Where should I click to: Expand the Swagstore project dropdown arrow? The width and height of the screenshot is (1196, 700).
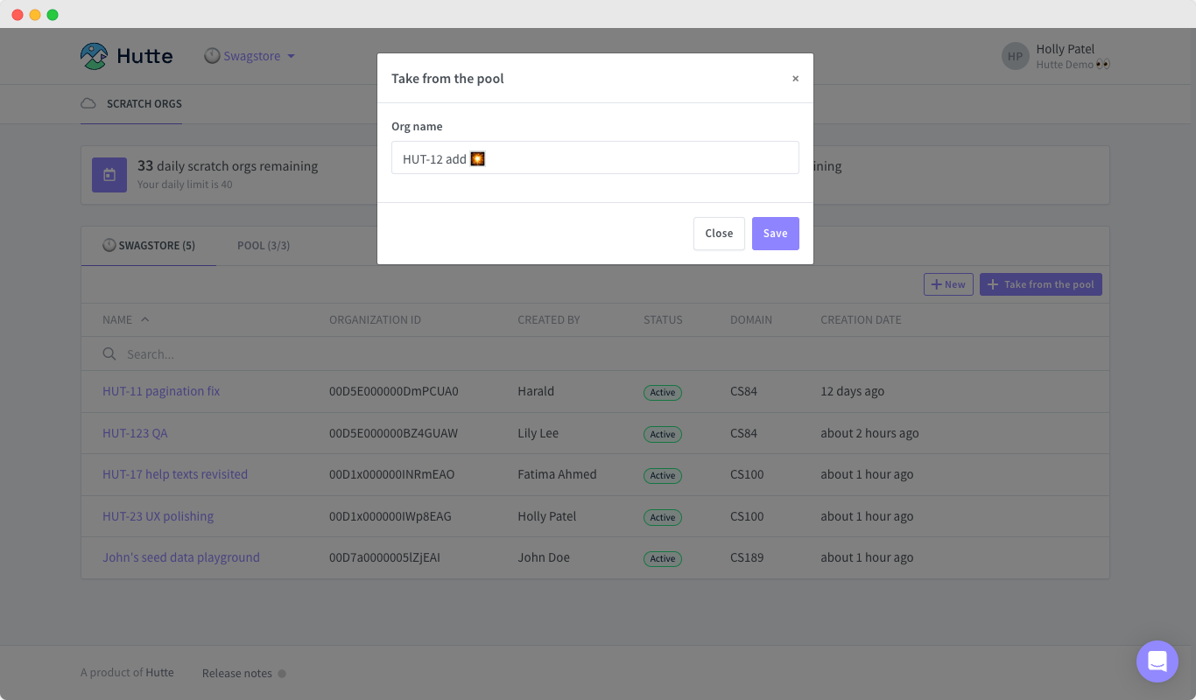tap(291, 57)
